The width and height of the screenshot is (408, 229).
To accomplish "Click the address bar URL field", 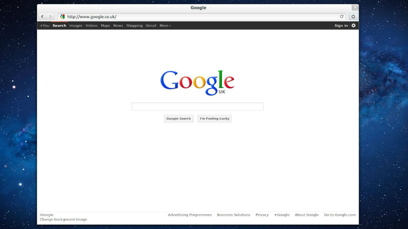I will point(201,17).
